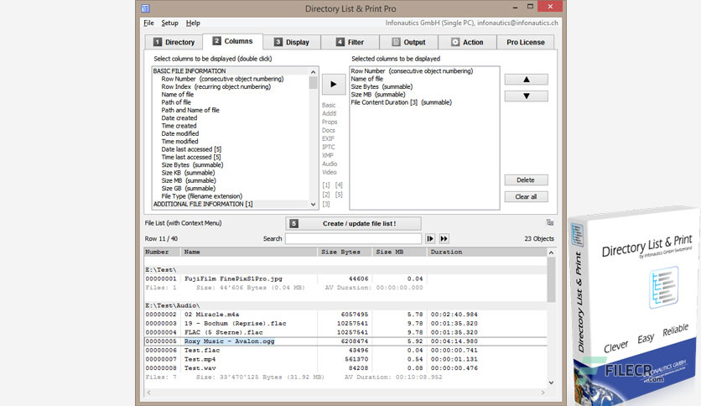Click the Clear all button
Image resolution: width=701 pixels, height=406 pixels.
click(527, 197)
